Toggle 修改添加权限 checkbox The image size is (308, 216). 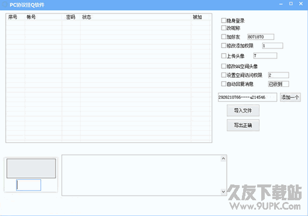(x=223, y=46)
